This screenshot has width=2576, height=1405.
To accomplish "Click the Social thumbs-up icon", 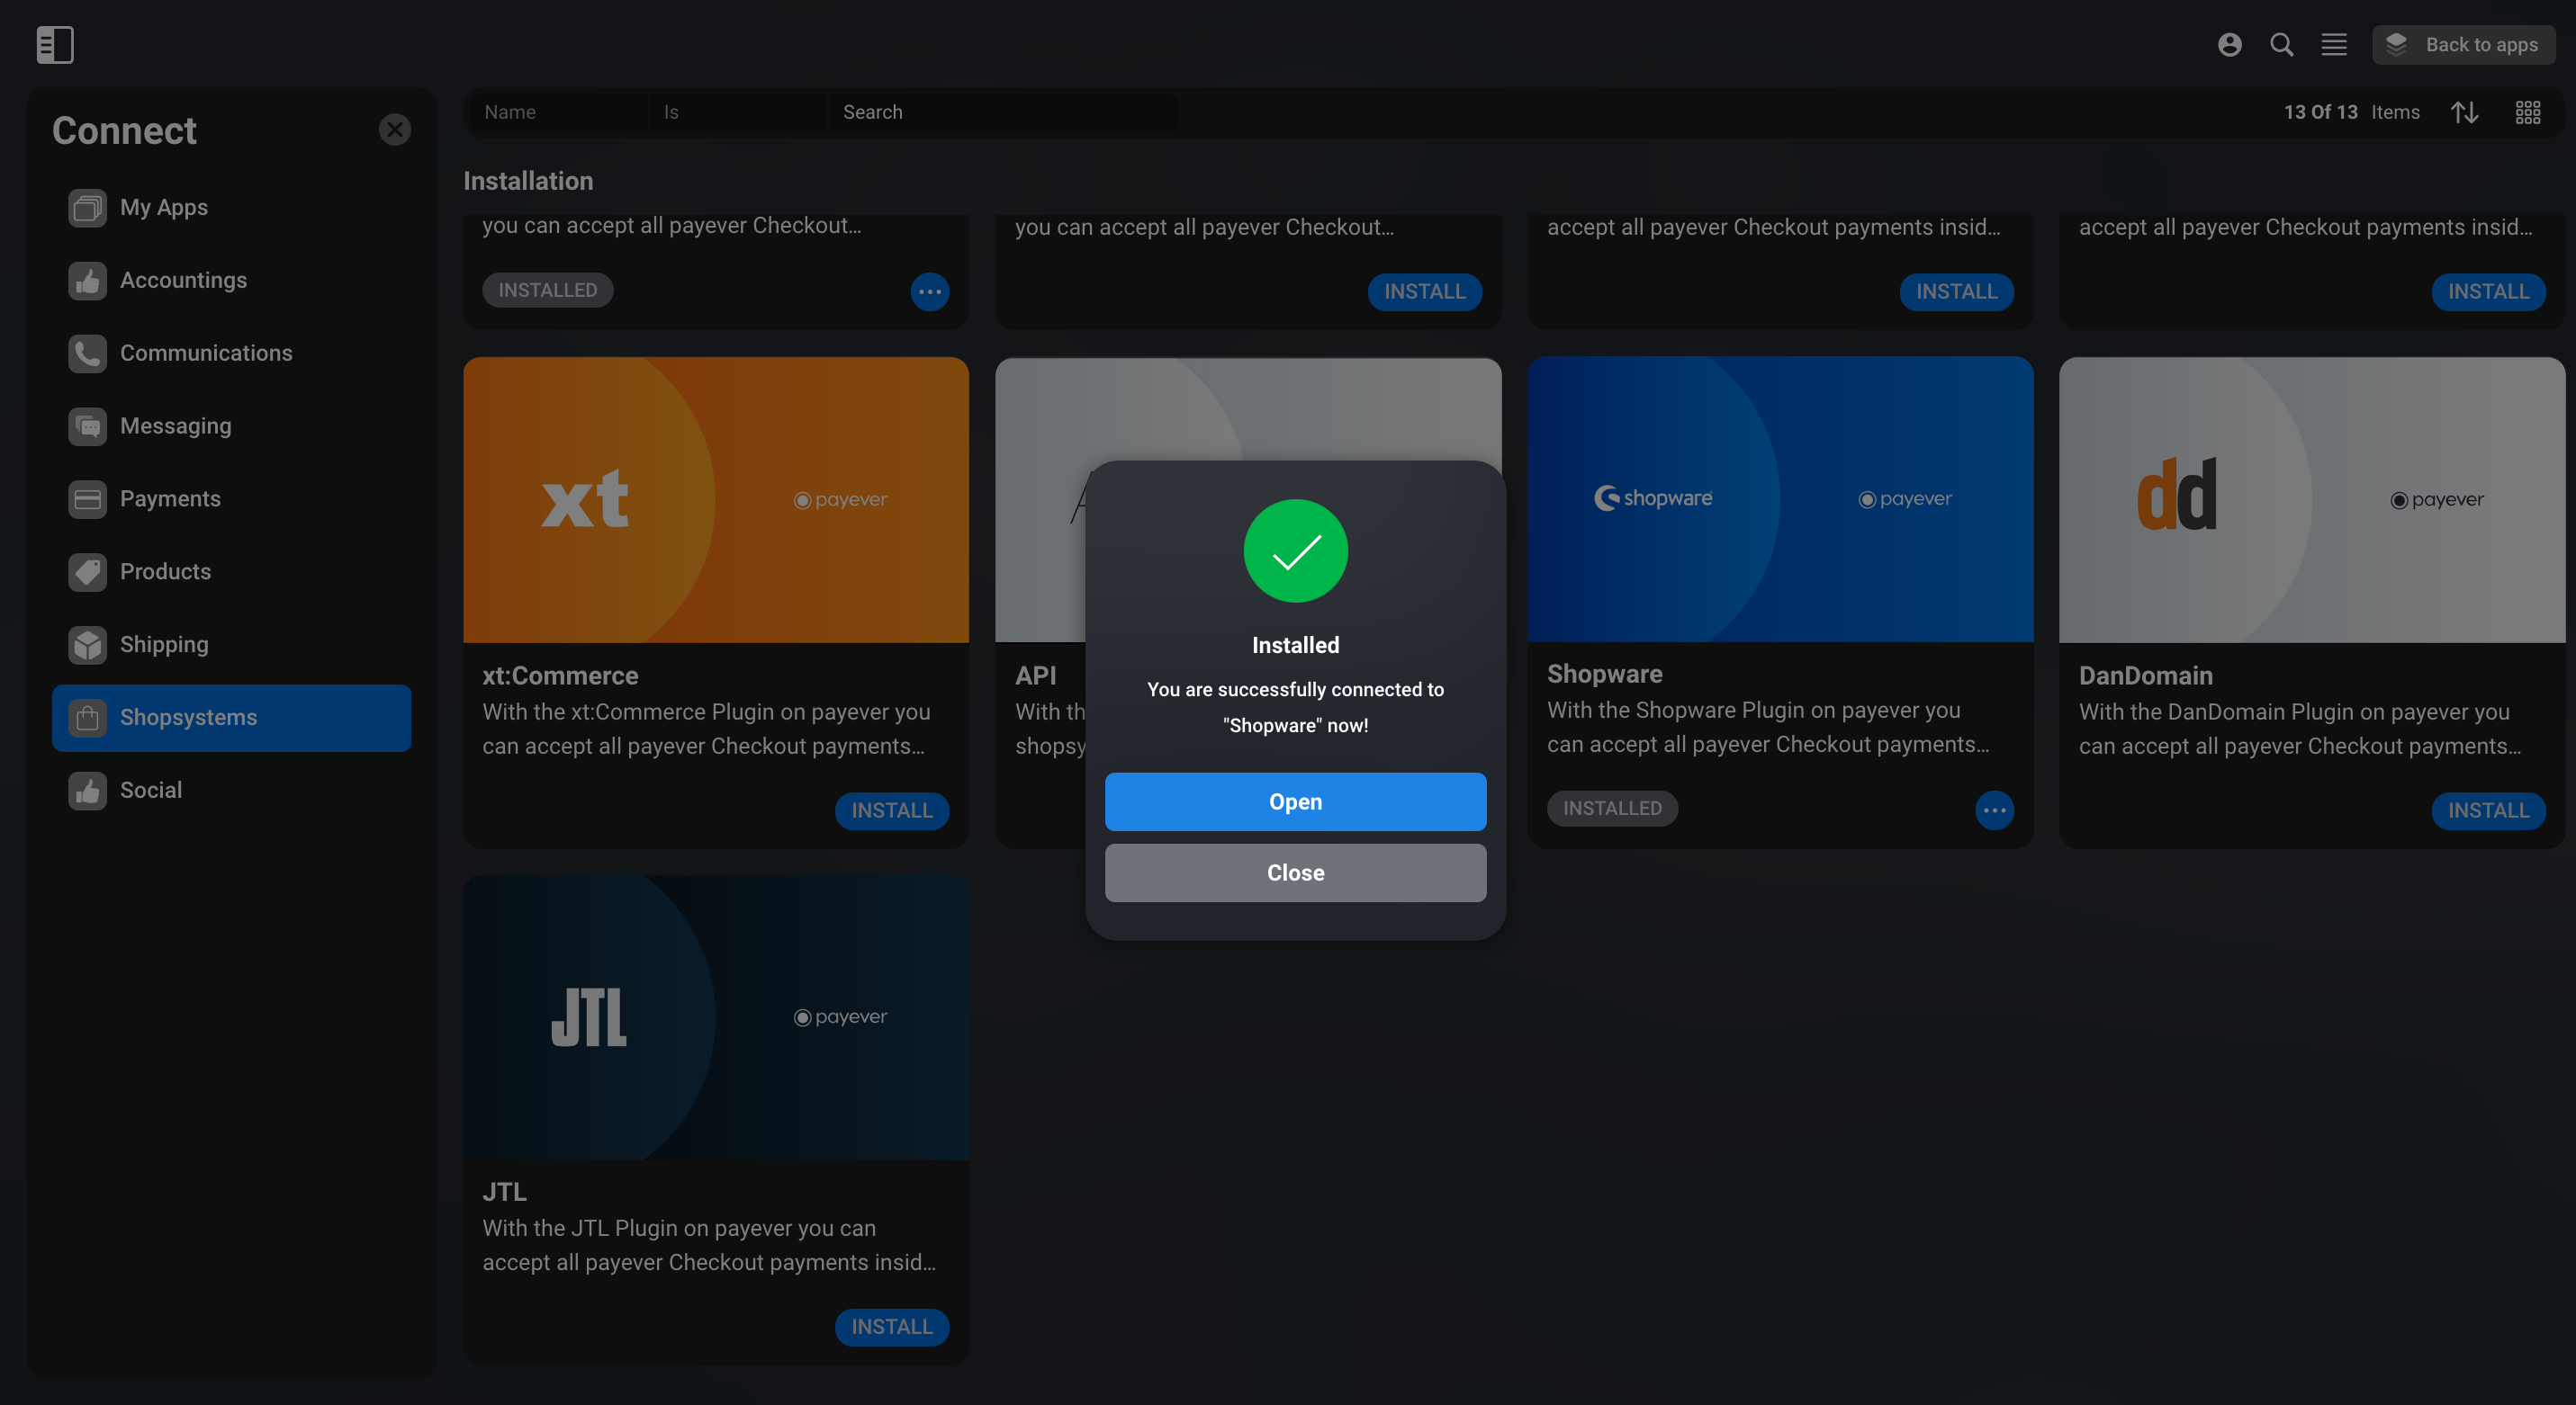I will click(x=88, y=792).
